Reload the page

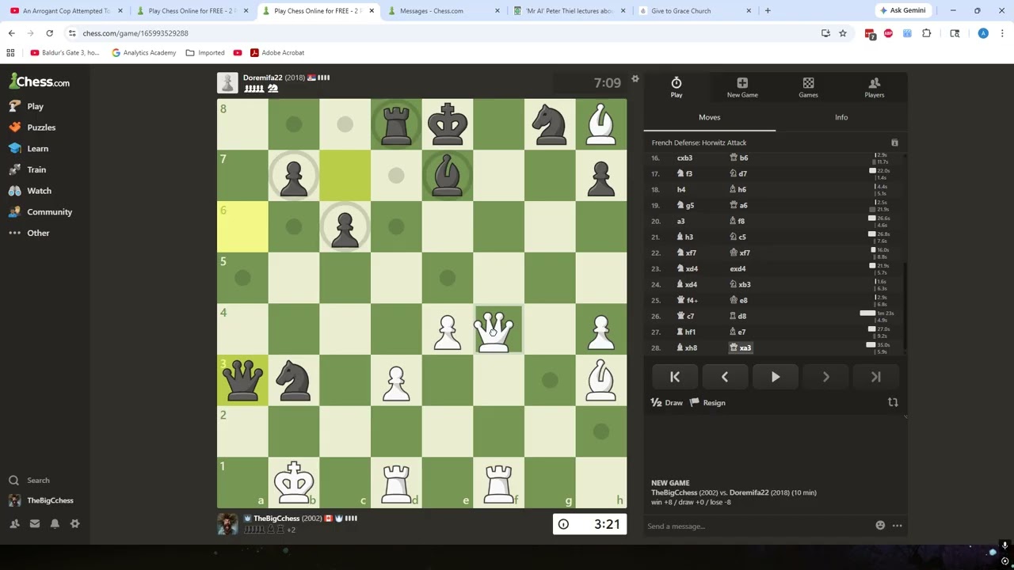[49, 33]
